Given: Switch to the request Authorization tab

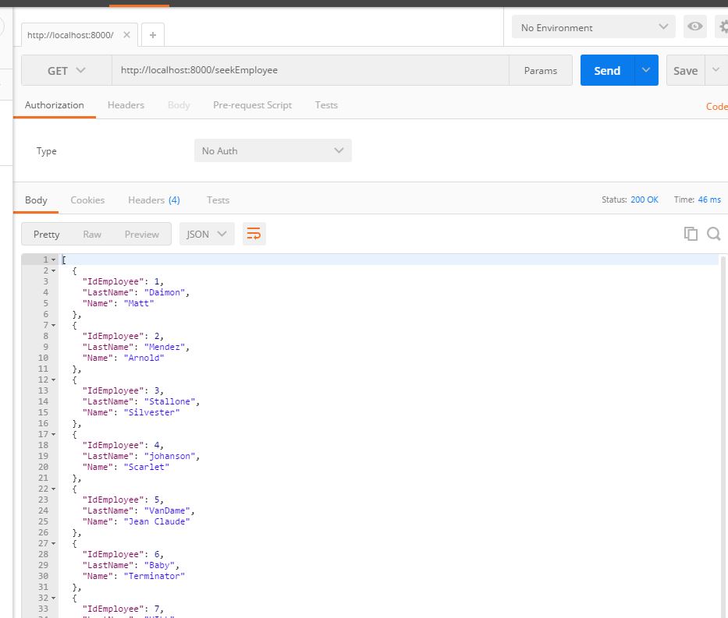Looking at the screenshot, I should (55, 105).
